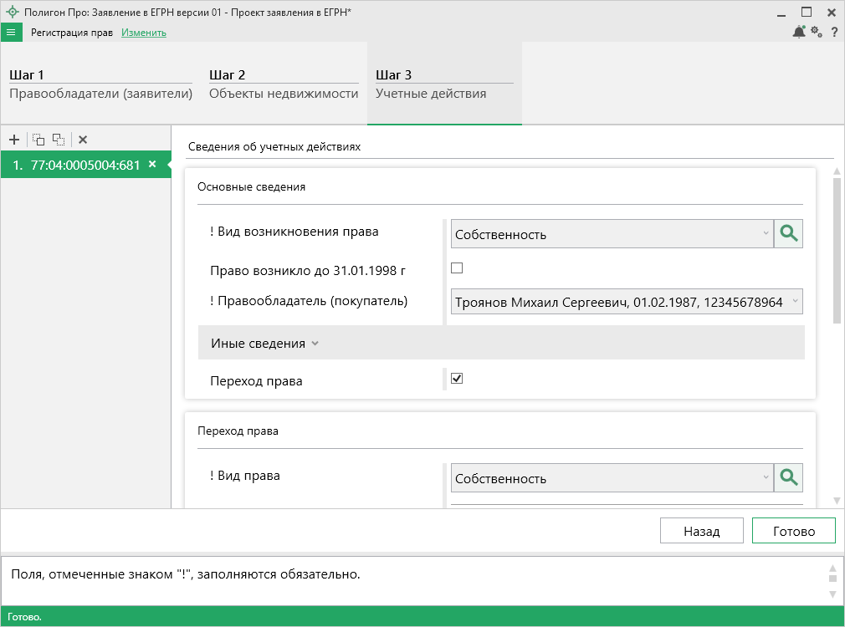The width and height of the screenshot is (845, 627).
Task: Select list item 77:04:0005004:681
Action: (x=85, y=165)
